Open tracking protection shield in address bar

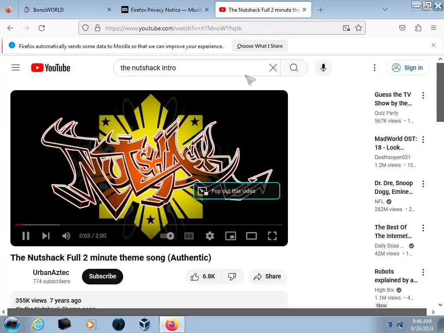point(85,28)
